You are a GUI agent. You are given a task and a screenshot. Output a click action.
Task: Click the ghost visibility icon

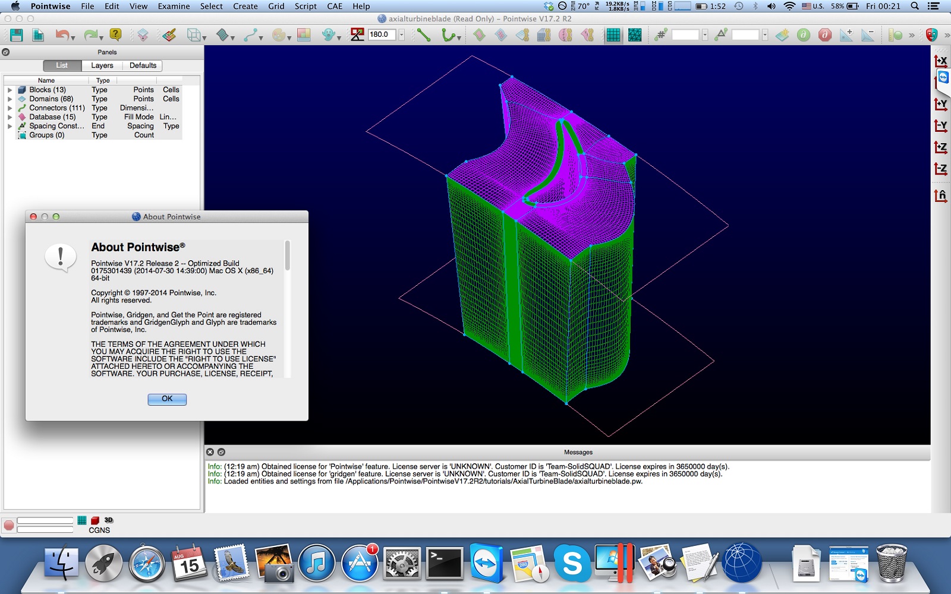click(328, 35)
